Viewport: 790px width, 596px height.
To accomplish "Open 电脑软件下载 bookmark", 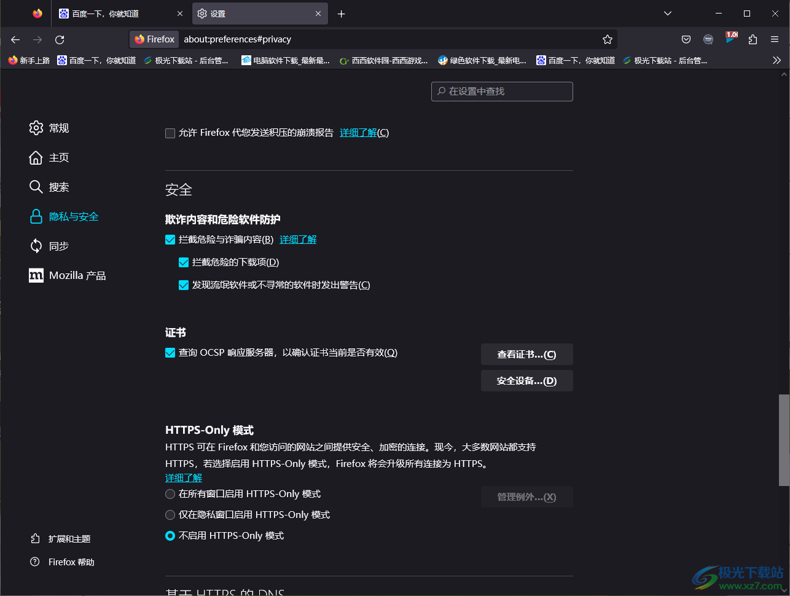I will [286, 60].
